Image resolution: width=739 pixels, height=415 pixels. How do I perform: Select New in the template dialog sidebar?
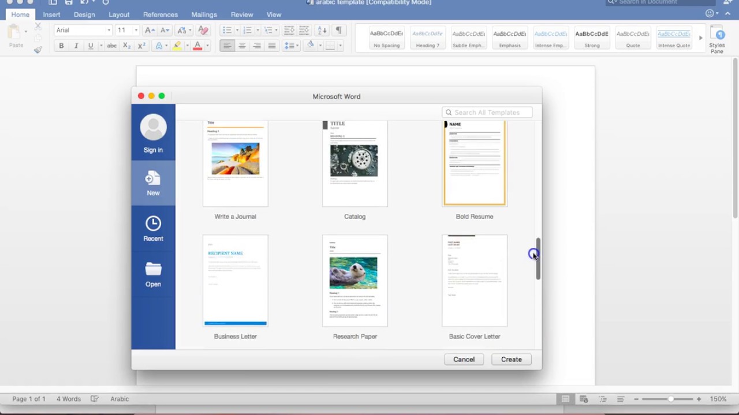pos(153,183)
